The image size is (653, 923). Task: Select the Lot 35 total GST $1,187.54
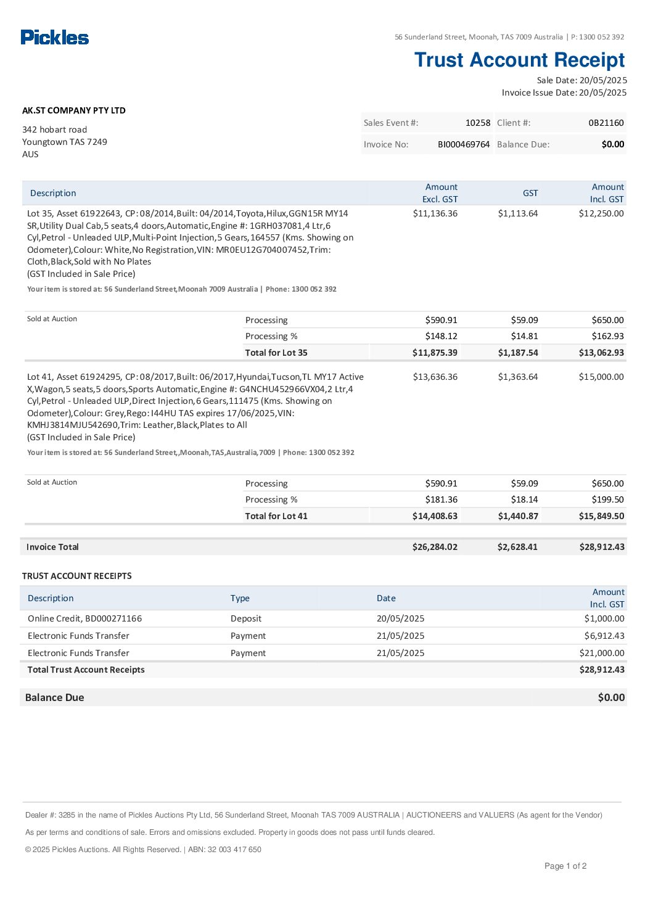point(518,353)
